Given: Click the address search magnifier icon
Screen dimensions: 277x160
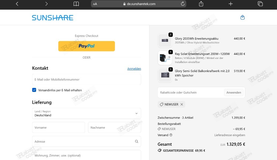Looking at the screenshot, I should point(137,142).
